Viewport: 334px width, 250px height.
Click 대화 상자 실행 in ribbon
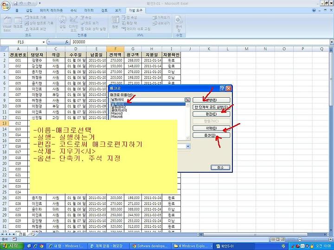click(x=93, y=29)
